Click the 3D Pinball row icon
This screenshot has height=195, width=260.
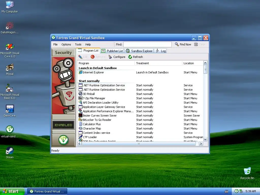pos(80,94)
